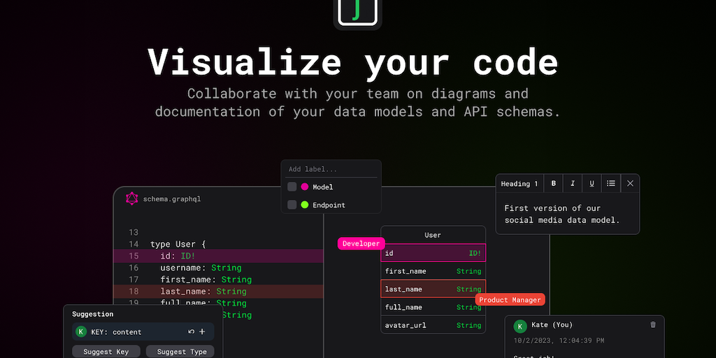
Task: Toggle bold formatting in the note toolbar
Action: click(554, 183)
